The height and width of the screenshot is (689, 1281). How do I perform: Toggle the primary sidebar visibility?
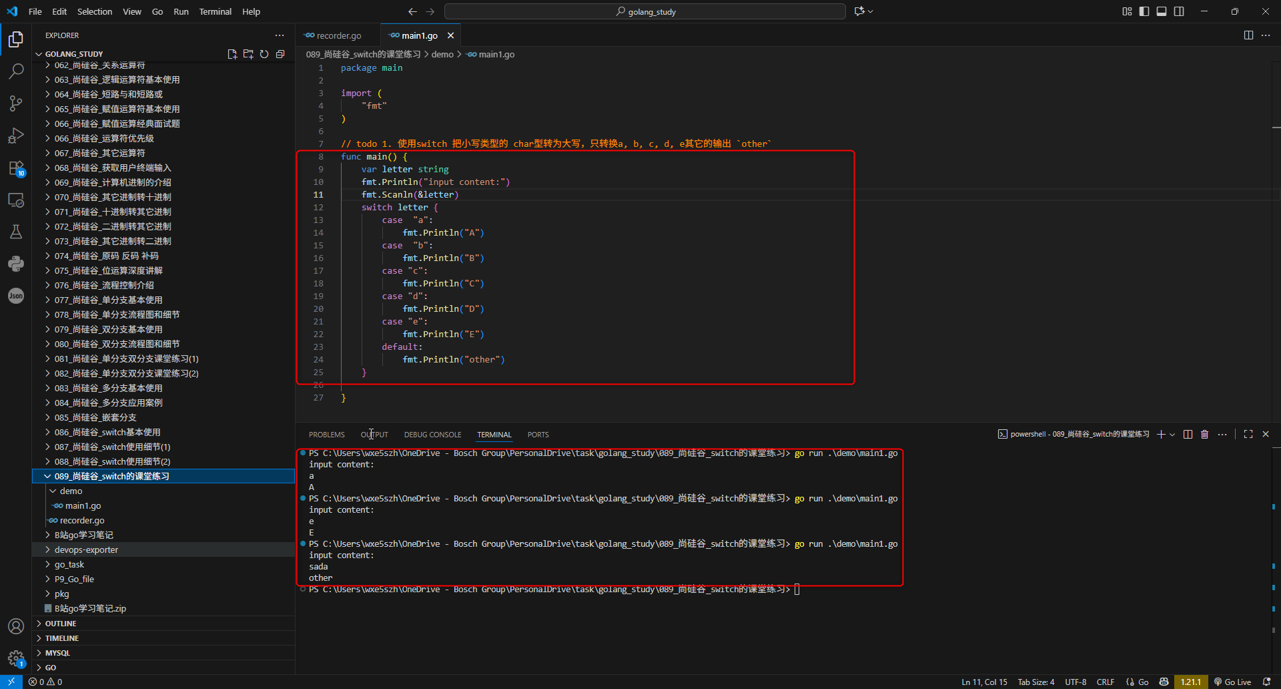[1144, 11]
